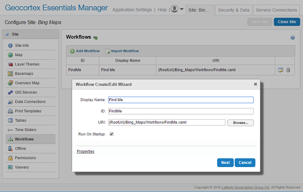The image size is (303, 192).
Task: Click the edit icon for FindMe workflow
Action: [x=281, y=70]
